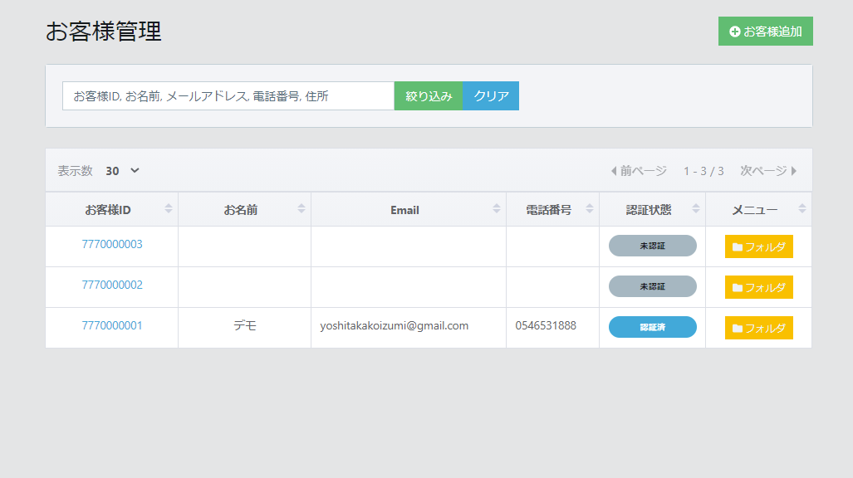Viewport: 853px width, 478px height.
Task: Click 未認証 status badge for 7770000003
Action: [x=652, y=246]
